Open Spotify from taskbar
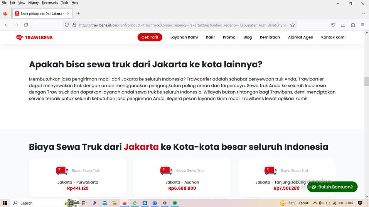The height and width of the screenshot is (207, 369). [x=175, y=203]
